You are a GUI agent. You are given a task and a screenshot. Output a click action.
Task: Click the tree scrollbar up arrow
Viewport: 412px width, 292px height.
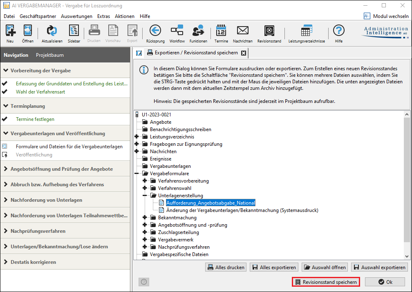(407, 114)
